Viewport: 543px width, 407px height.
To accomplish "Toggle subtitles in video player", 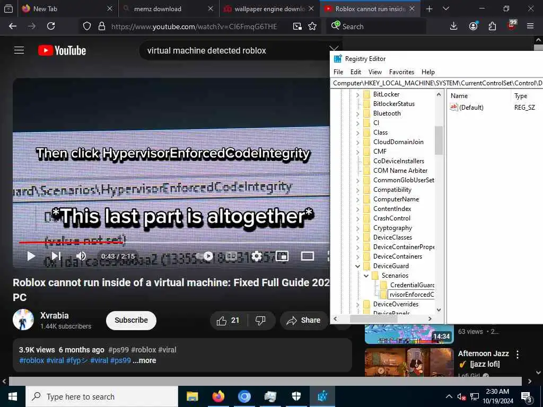I will pyautogui.click(x=231, y=256).
